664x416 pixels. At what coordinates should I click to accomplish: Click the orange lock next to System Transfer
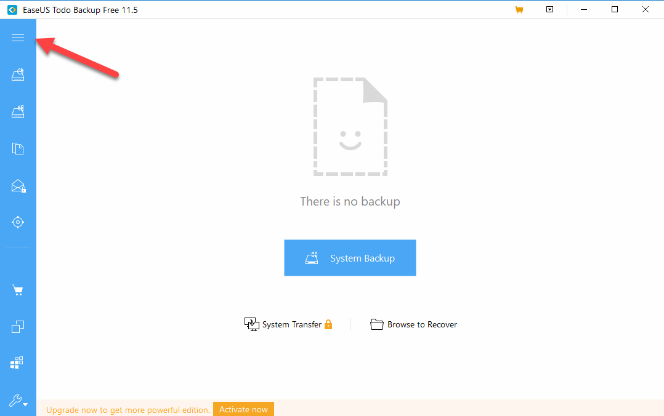(x=328, y=324)
